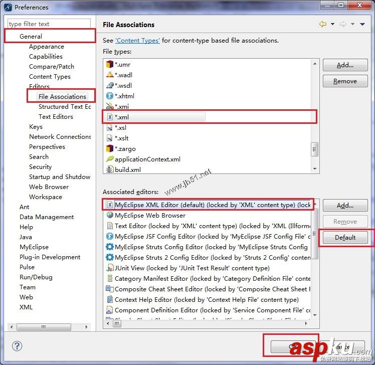Select Plug-in Development category
This screenshot has width=375, height=365.
pyautogui.click(x=50, y=257)
